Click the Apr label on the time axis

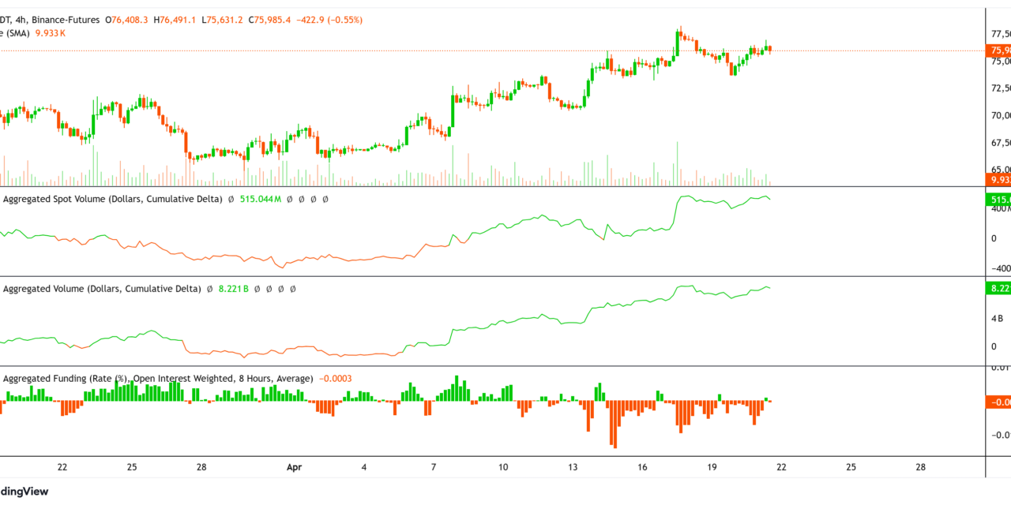click(x=294, y=466)
